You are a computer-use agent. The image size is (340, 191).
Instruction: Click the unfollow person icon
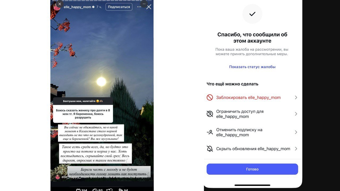210,132
